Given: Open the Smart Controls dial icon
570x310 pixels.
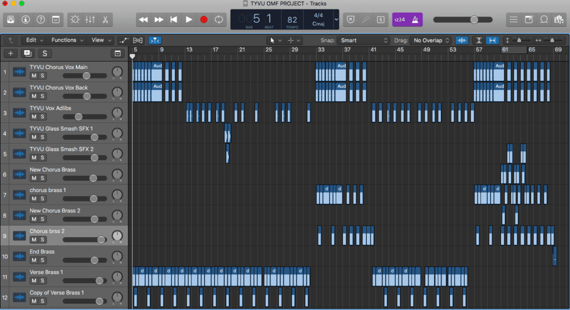Looking at the screenshot, I should 75,19.
